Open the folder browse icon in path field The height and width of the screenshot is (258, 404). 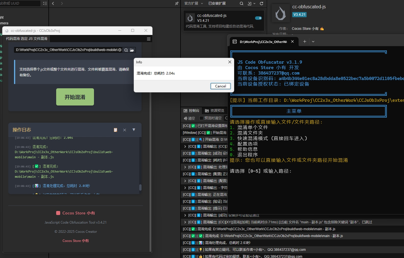coord(132,50)
